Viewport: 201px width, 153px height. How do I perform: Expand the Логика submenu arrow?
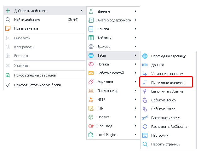click(x=135, y=64)
